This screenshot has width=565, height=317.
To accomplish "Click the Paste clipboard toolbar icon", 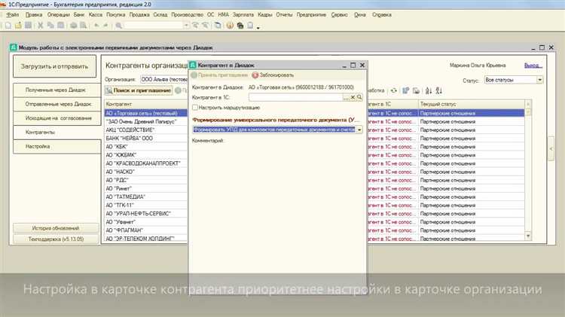I will (x=60, y=25).
